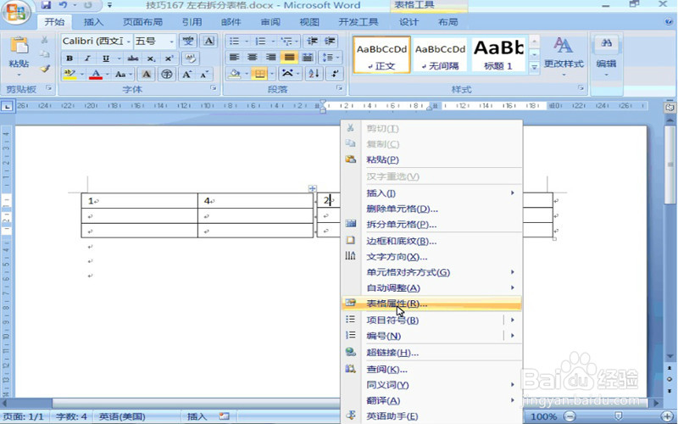The image size is (678, 424).
Task: Click table cell containing 1
Action: [139, 201]
